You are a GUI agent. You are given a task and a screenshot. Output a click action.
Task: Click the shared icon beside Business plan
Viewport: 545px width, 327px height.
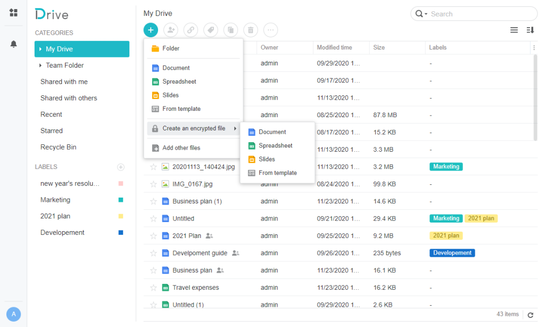[x=220, y=271]
